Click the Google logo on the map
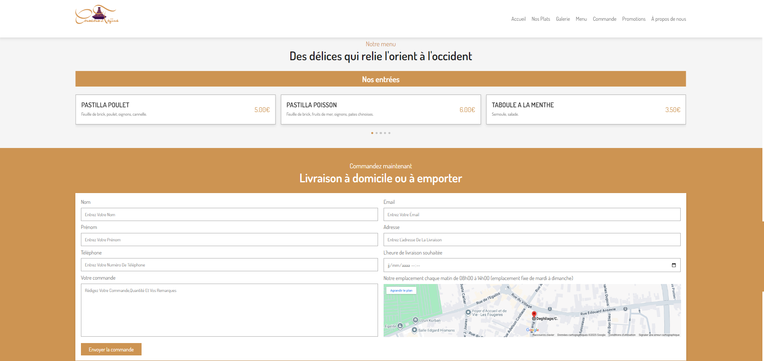This screenshot has height=361, width=764. point(532,329)
